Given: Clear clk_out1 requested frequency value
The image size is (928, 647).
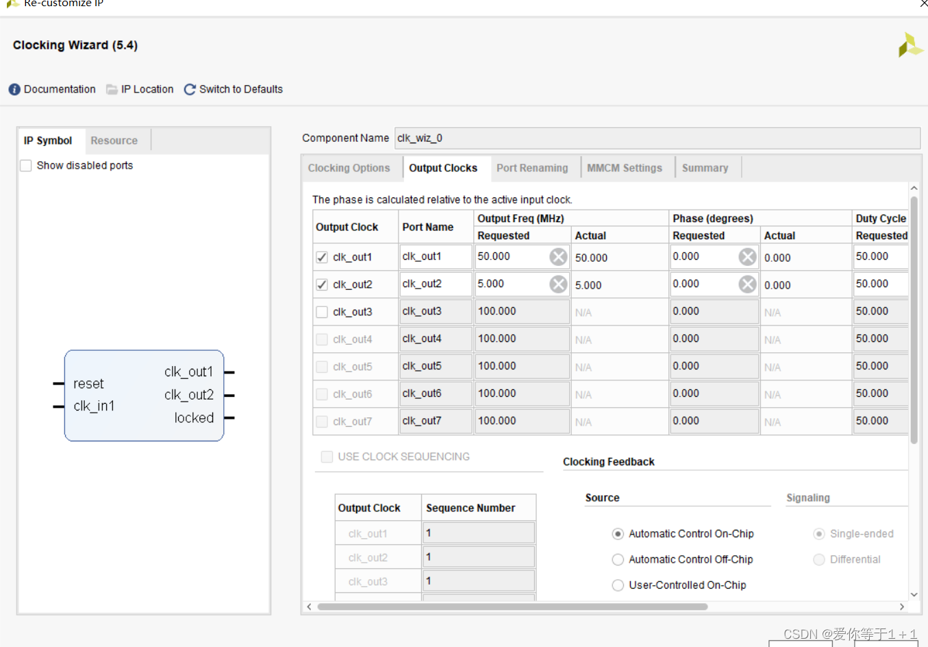Looking at the screenshot, I should (x=558, y=257).
